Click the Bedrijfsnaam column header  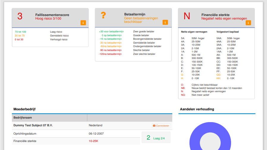(x=23, y=118)
